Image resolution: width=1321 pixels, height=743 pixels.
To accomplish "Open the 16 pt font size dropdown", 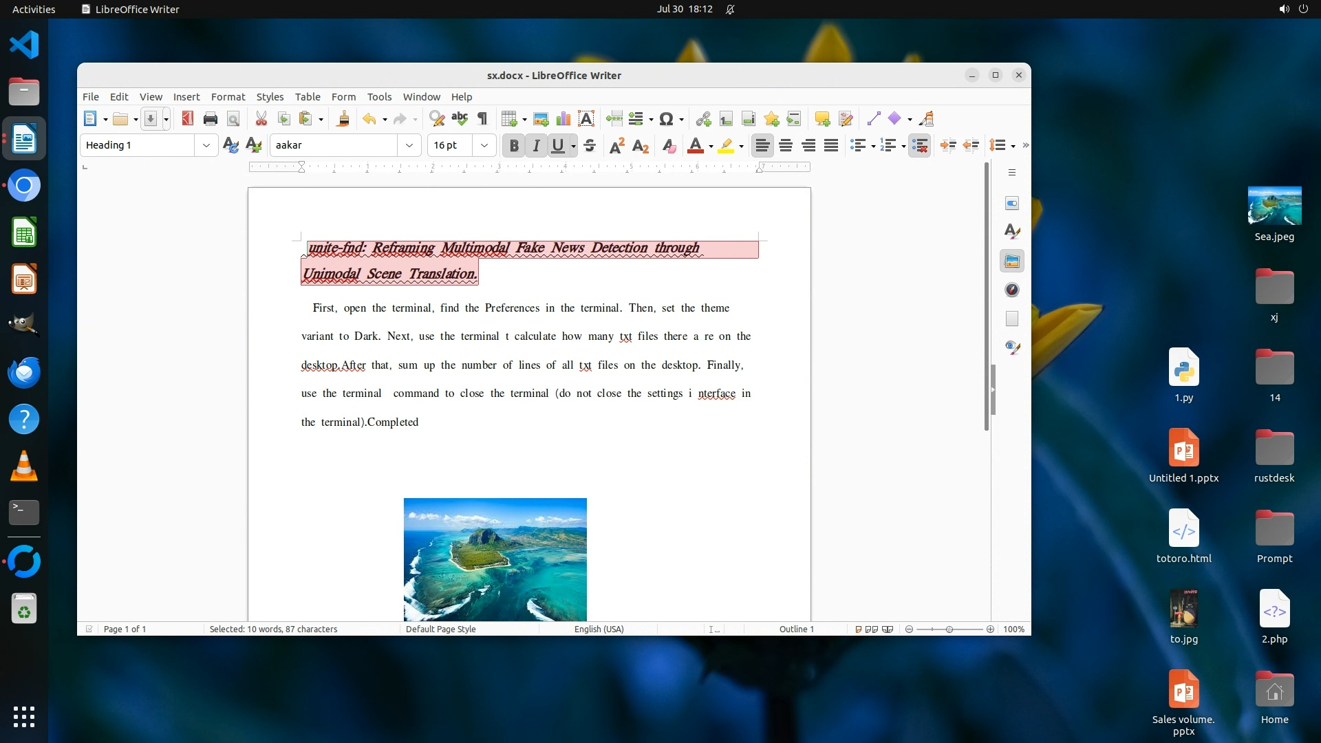I will (484, 145).
